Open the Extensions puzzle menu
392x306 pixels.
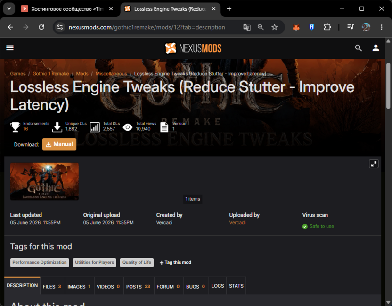[x=327, y=27]
